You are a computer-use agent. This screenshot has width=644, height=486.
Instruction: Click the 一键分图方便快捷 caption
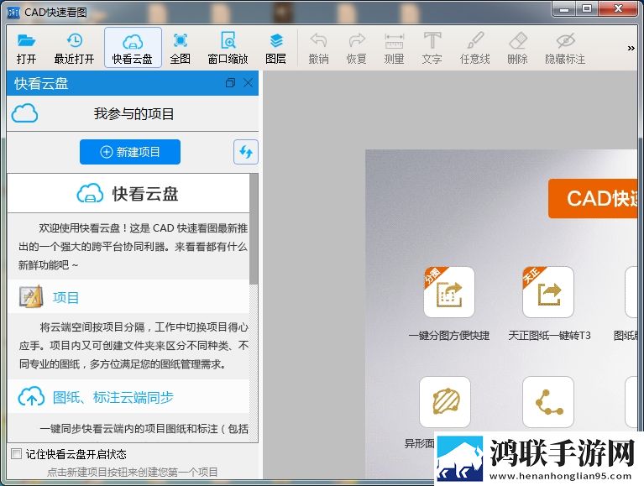449,336
